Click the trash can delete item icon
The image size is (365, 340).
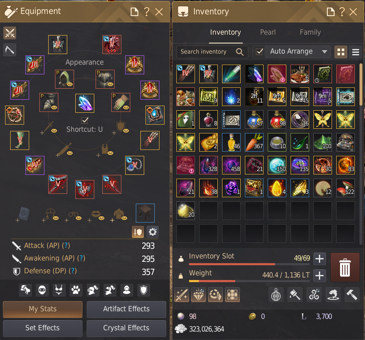pos(345,267)
